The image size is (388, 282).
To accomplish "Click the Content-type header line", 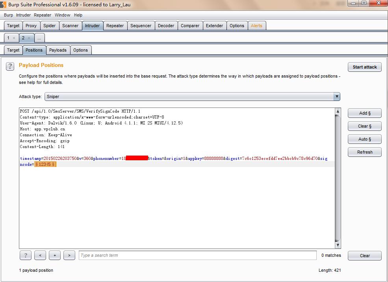I will 92,117.
